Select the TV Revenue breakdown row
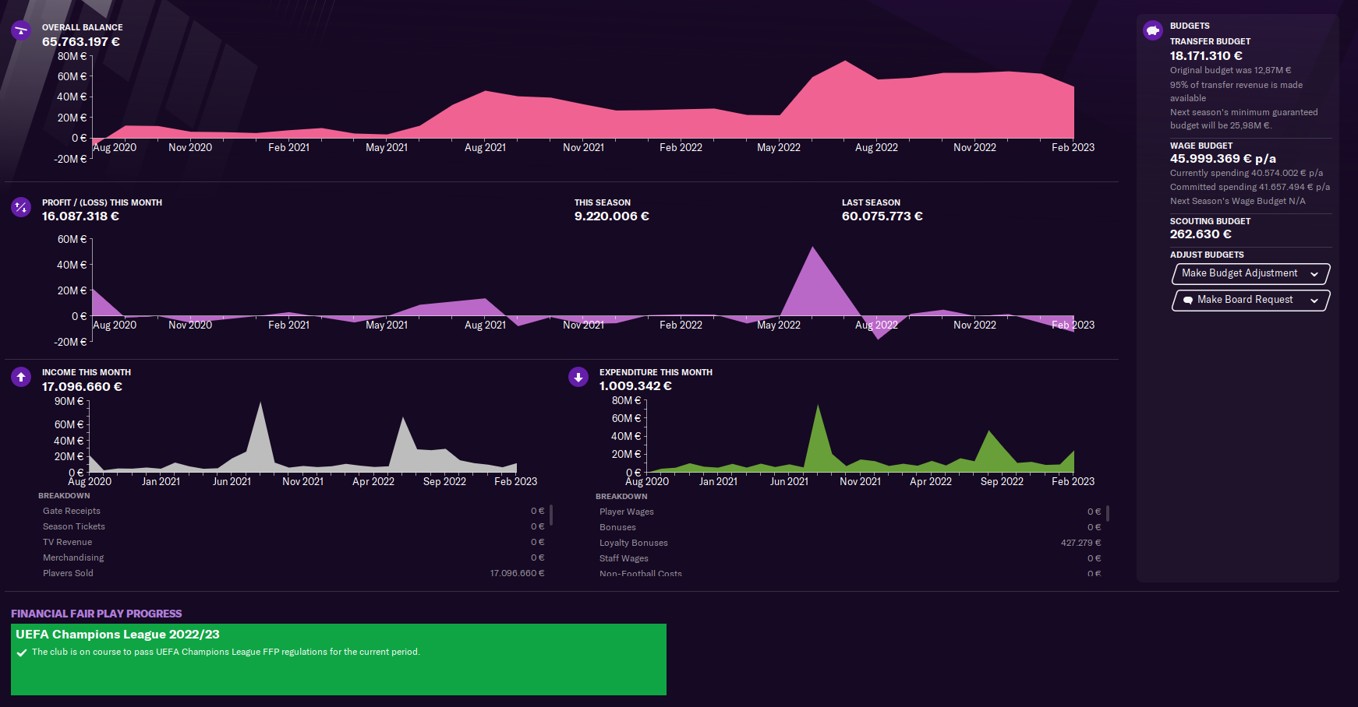 (293, 542)
